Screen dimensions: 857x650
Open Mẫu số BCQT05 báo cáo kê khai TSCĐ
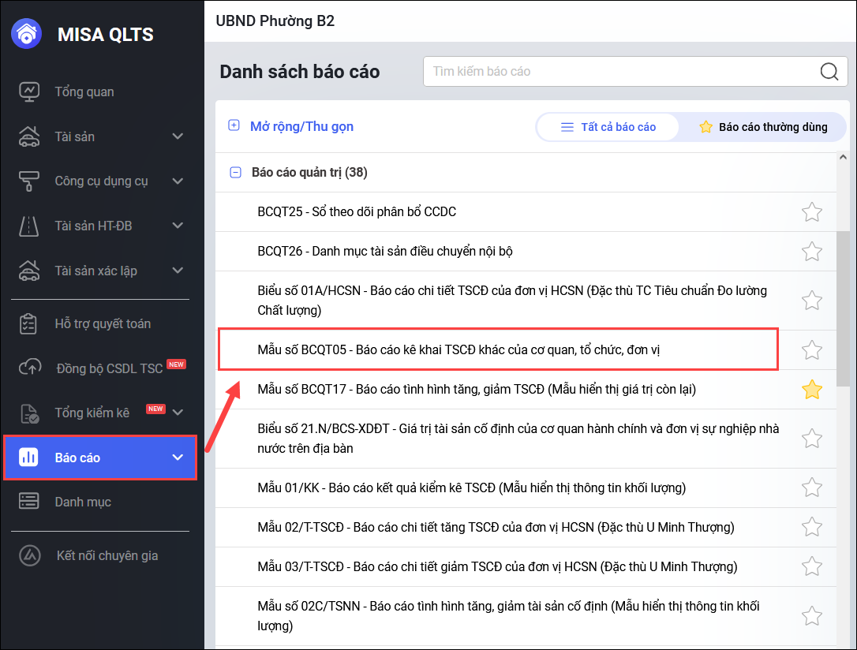(x=458, y=349)
